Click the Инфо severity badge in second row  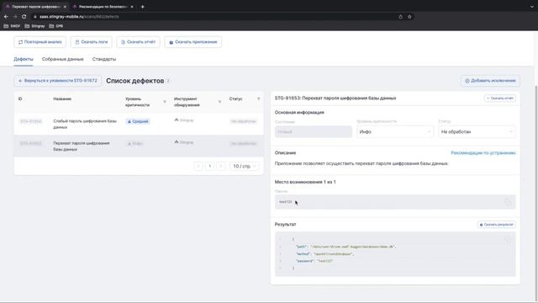click(x=134, y=144)
